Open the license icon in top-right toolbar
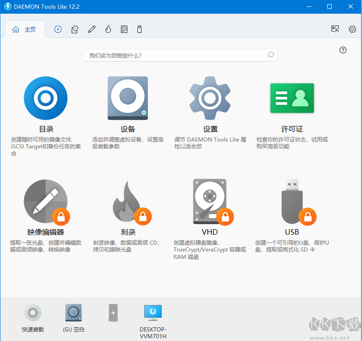 [335, 29]
